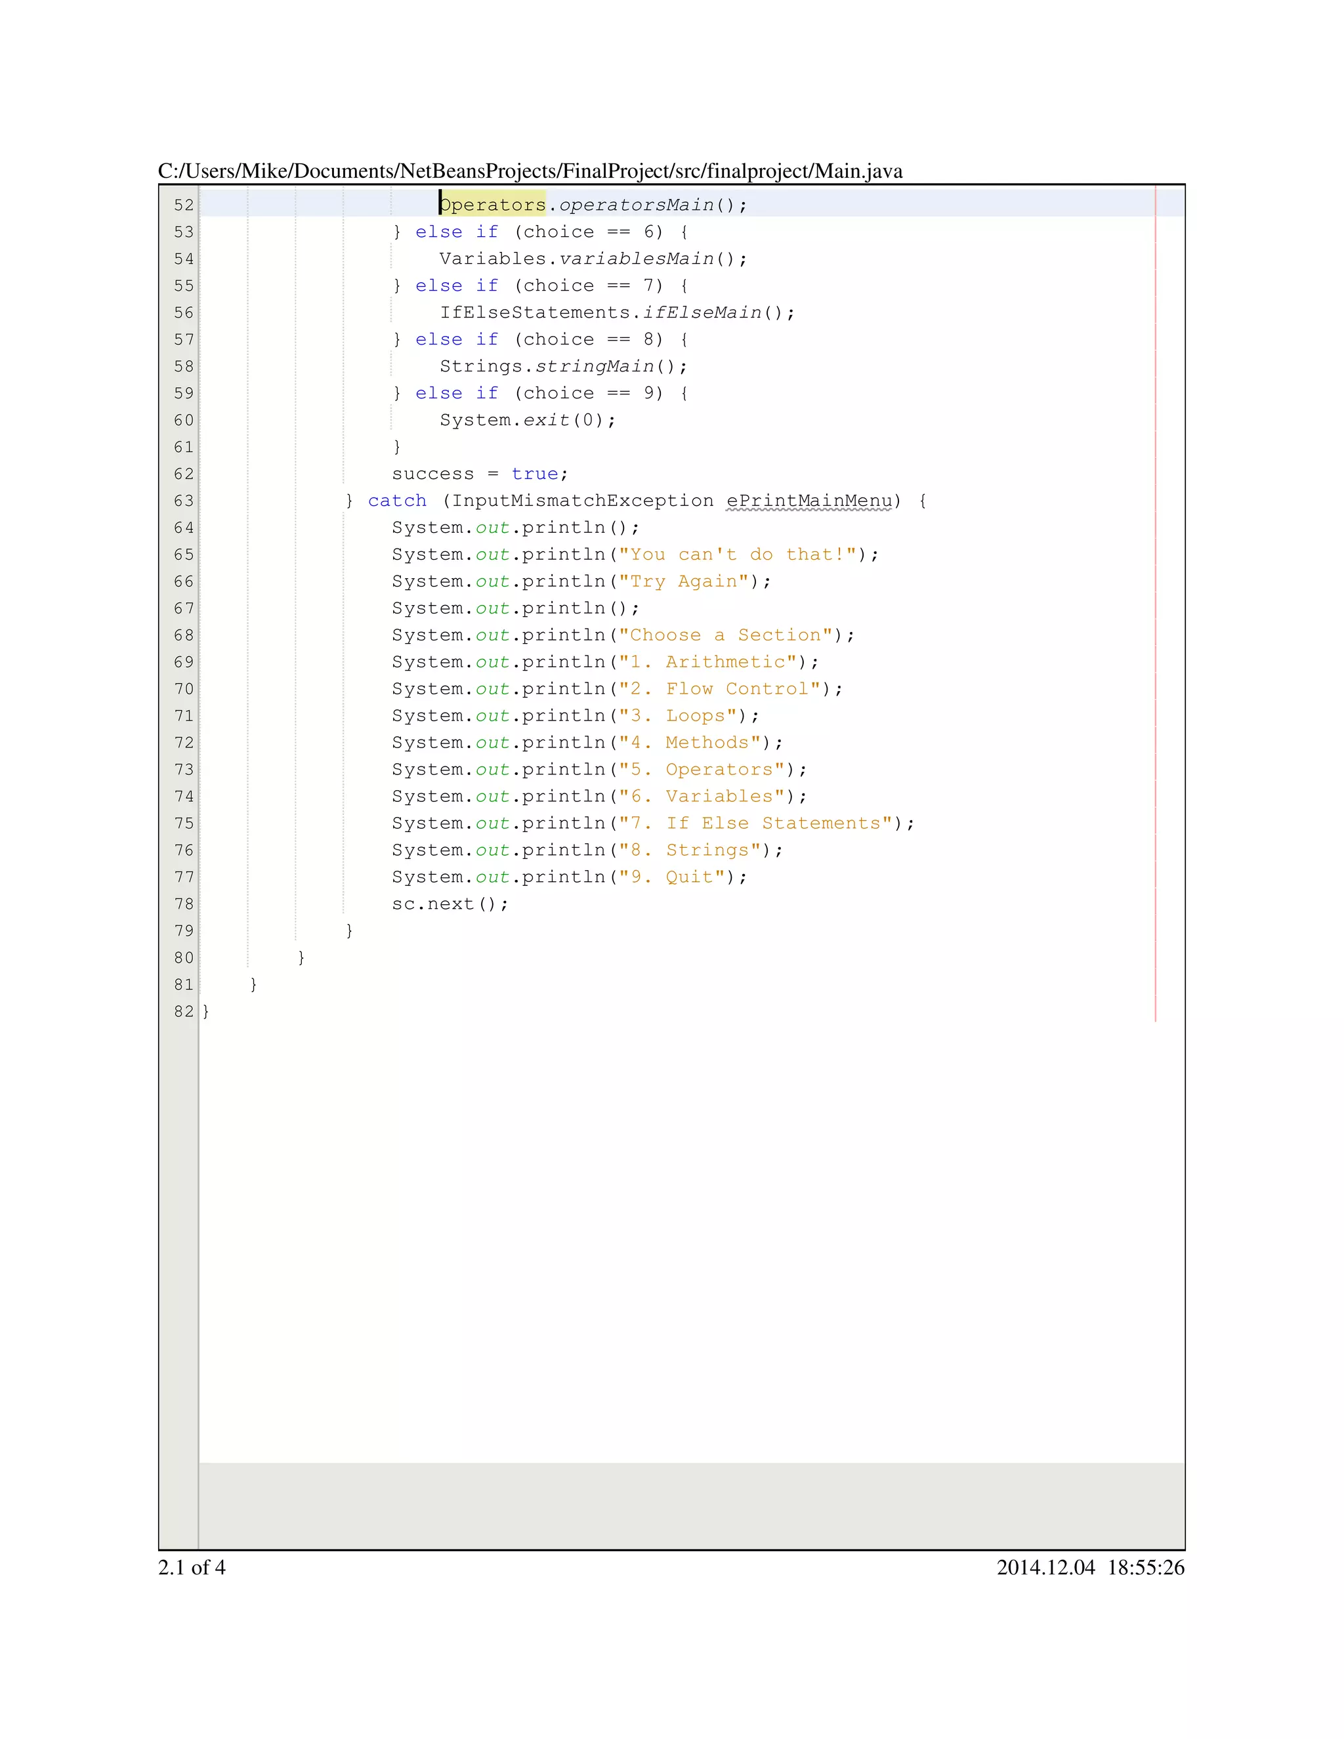Click the "Try Again" string literal
The width and height of the screenshot is (1344, 1739).
tap(683, 581)
